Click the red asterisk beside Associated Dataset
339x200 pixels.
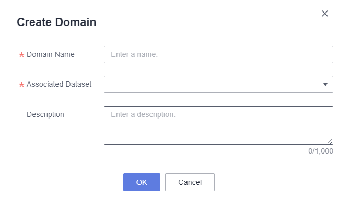point(21,85)
